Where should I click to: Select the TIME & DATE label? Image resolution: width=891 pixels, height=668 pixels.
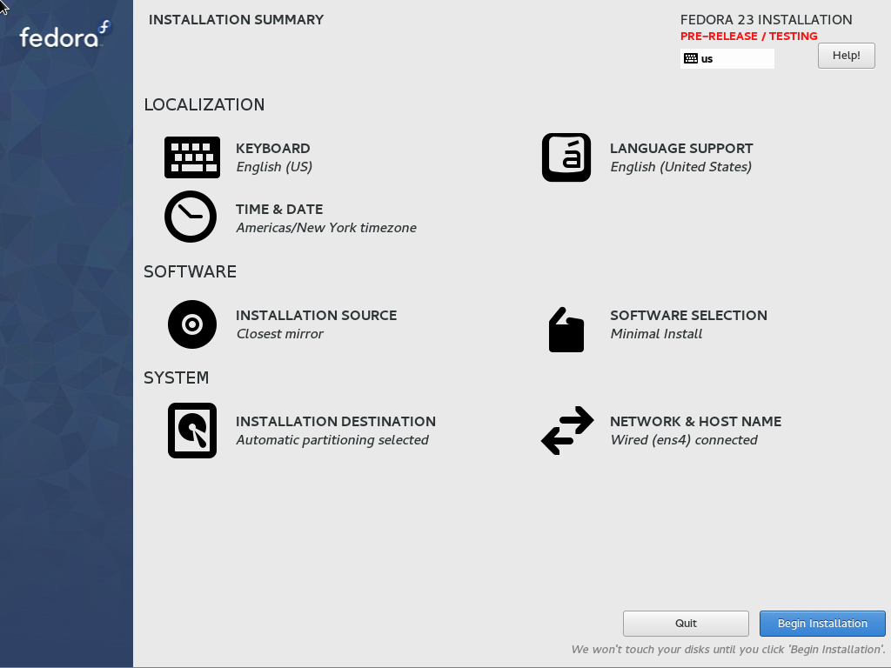(x=279, y=209)
